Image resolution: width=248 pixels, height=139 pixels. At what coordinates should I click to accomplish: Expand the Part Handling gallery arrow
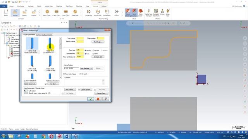coord(122,15)
